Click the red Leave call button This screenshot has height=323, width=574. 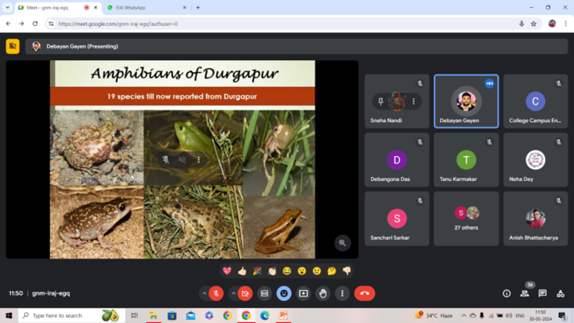coord(364,293)
